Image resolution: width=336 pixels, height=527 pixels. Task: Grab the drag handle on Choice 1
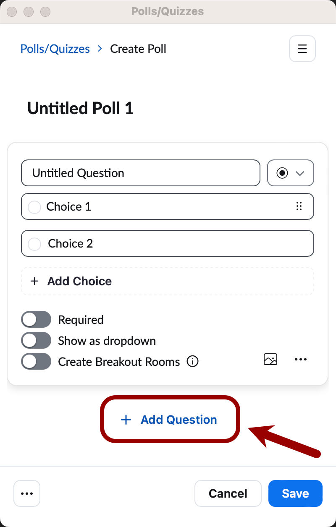(299, 206)
